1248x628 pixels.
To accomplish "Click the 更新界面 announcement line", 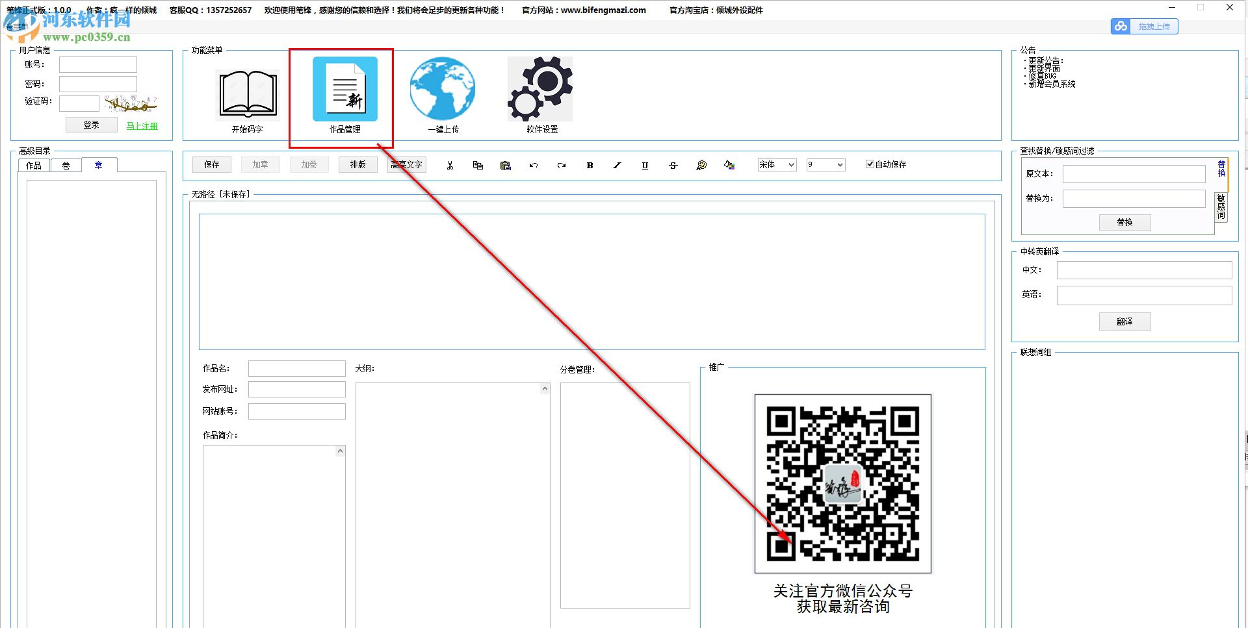I will (x=1044, y=68).
